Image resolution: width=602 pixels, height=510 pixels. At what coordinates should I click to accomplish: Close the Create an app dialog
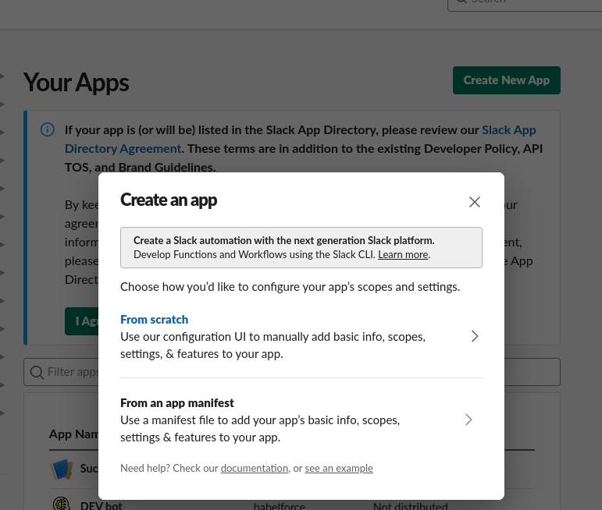click(x=474, y=202)
